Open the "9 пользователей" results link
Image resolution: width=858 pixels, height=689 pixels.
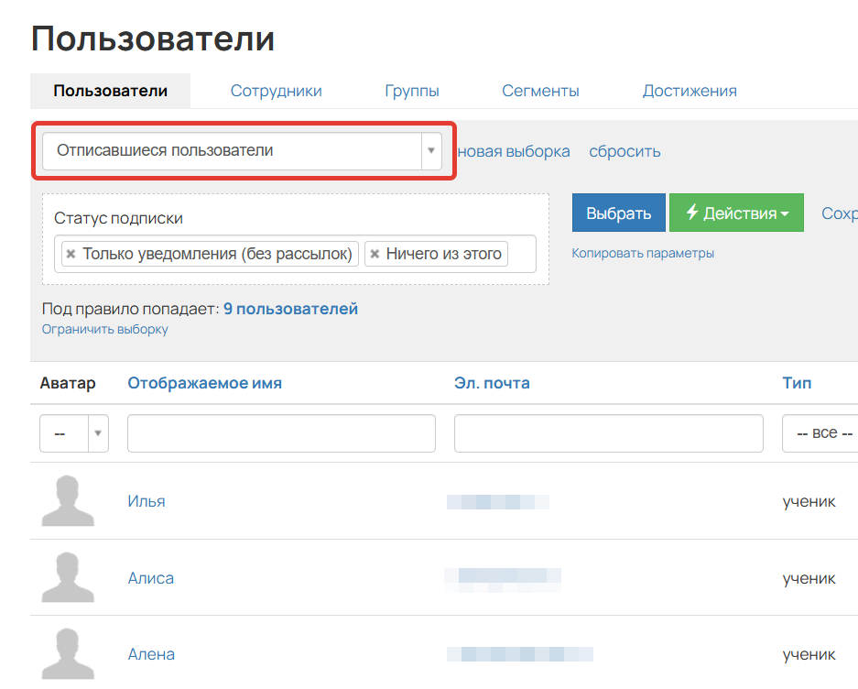(290, 309)
